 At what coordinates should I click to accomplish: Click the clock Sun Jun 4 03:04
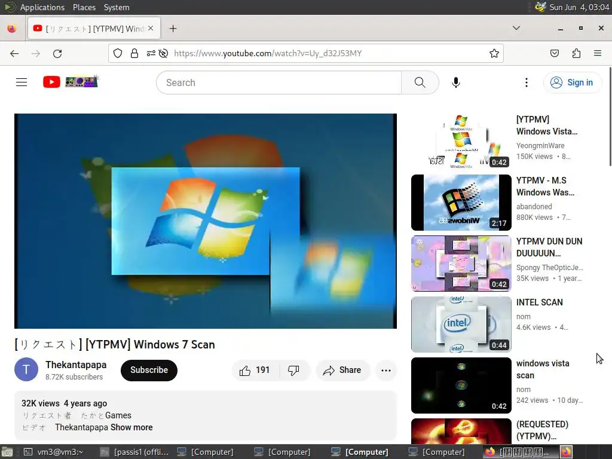pos(579,7)
